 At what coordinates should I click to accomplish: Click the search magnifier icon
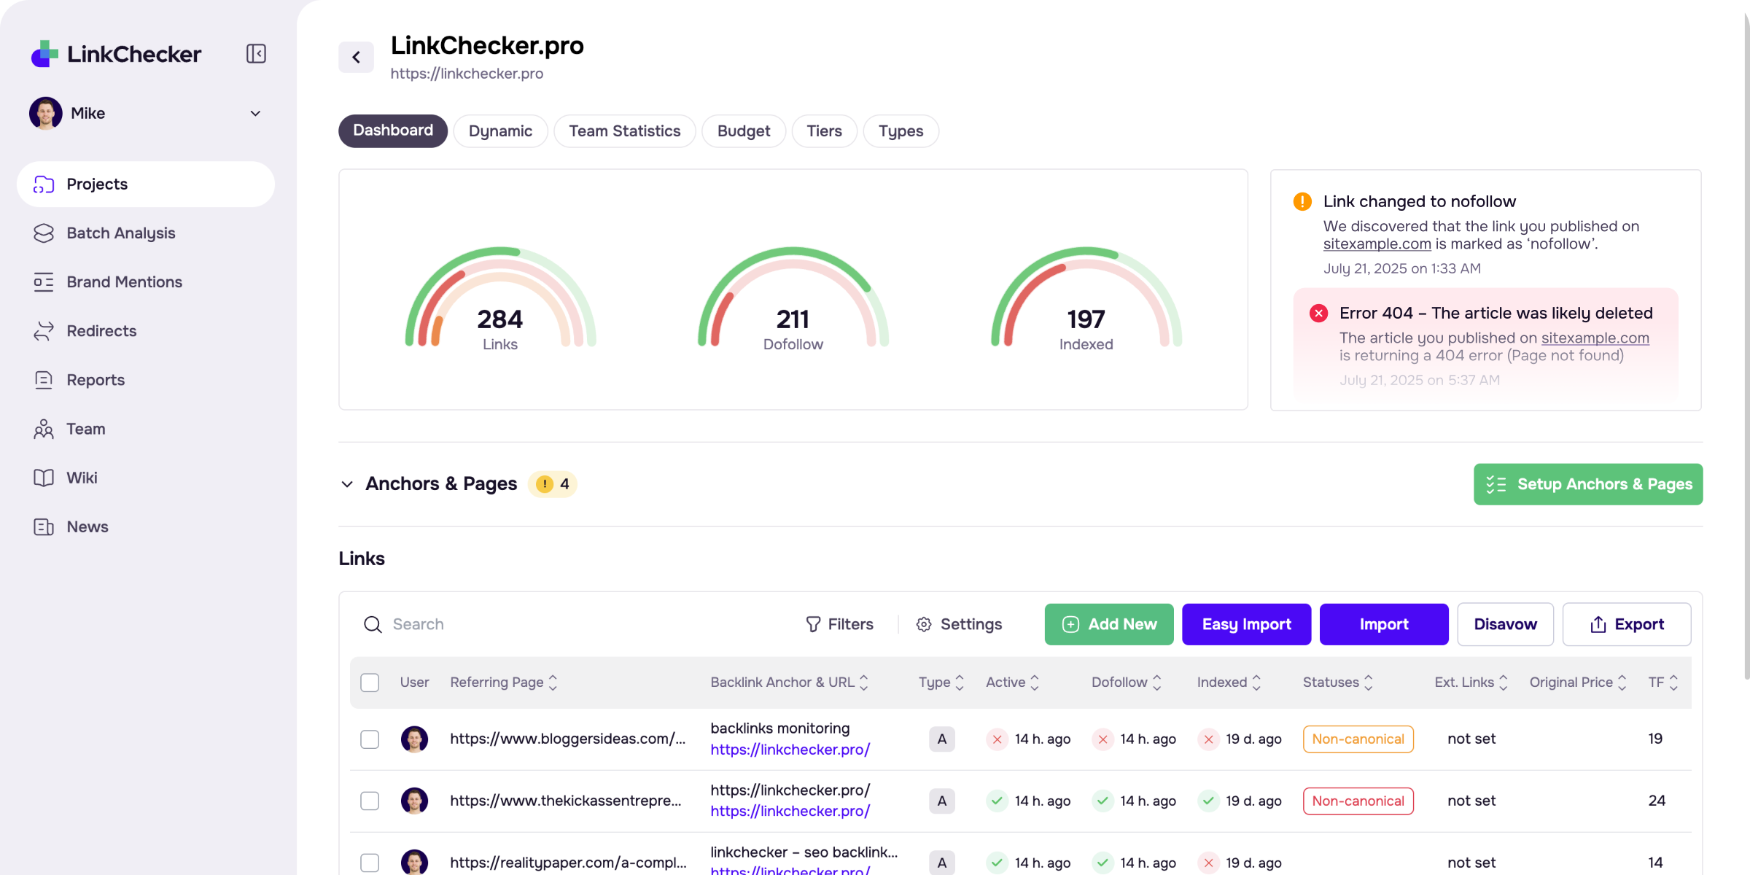(373, 625)
